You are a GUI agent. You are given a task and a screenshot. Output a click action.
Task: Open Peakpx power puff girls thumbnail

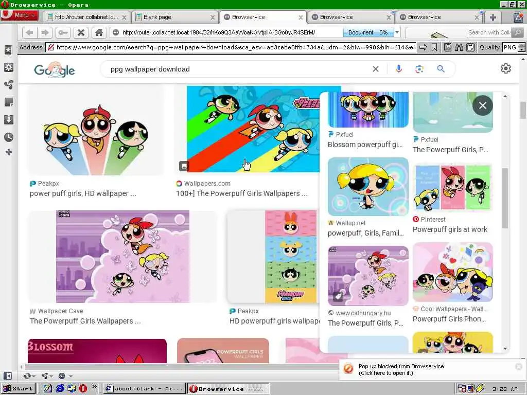point(95,130)
